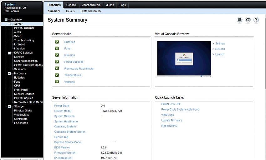Click the print page icon
This screenshot has height=160, width=266.
tap(239, 20)
